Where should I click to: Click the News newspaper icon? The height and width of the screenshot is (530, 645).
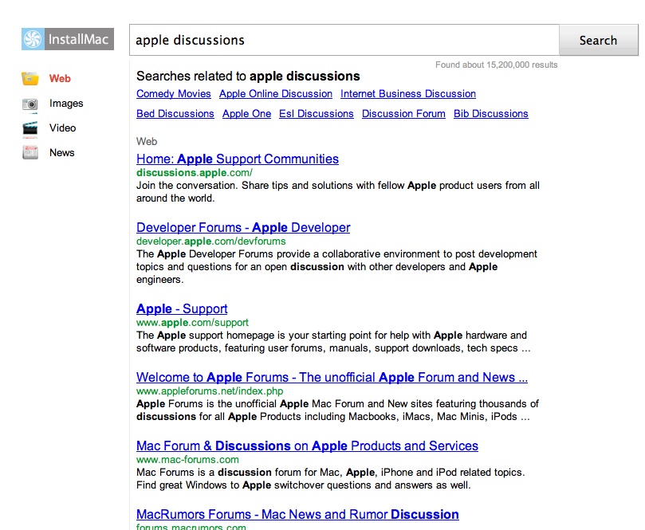(30, 153)
